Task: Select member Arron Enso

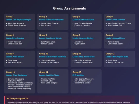Action: (79, 42)
